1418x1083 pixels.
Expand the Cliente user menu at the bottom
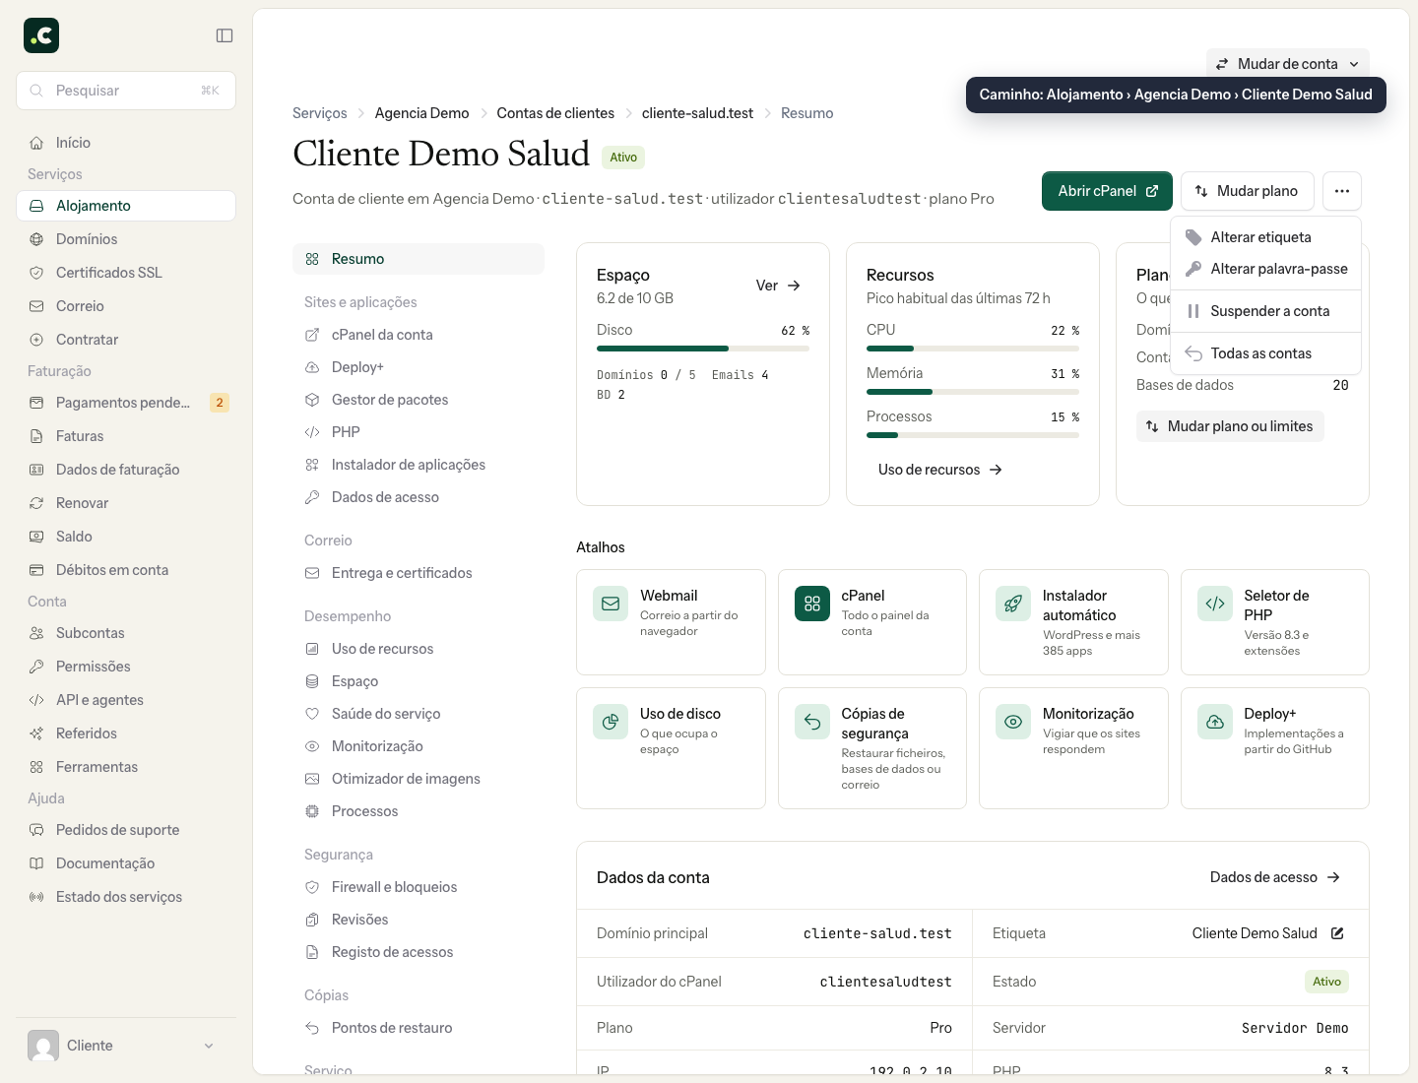126,1046
